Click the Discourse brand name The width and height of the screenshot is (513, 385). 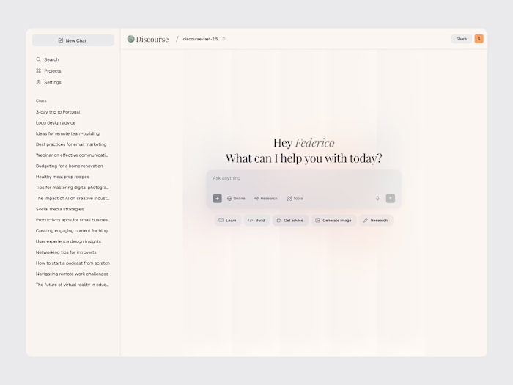152,40
